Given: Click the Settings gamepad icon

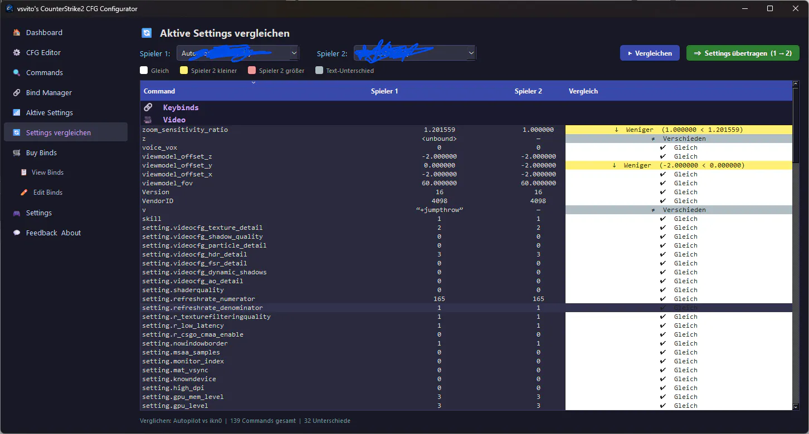Looking at the screenshot, I should (x=17, y=213).
